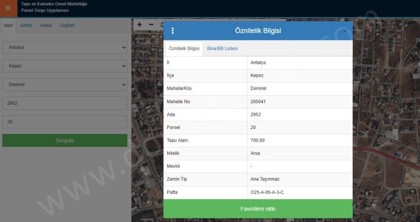420x222 pixels.
Task: Click the rotate icon partly hidden behind dialog
Action: click(162, 24)
